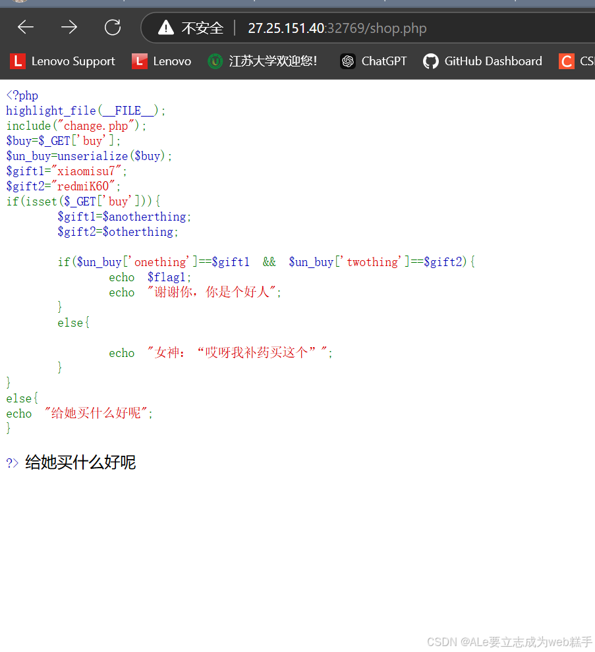The image size is (595, 652).
Task: Click the GitHub Octocat bookmark icon
Action: pos(430,61)
